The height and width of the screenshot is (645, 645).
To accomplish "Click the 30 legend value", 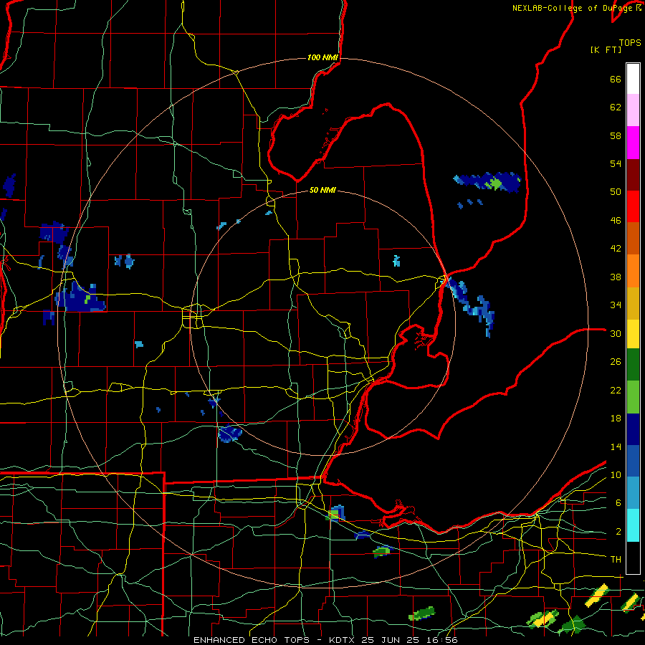I will tap(616, 333).
